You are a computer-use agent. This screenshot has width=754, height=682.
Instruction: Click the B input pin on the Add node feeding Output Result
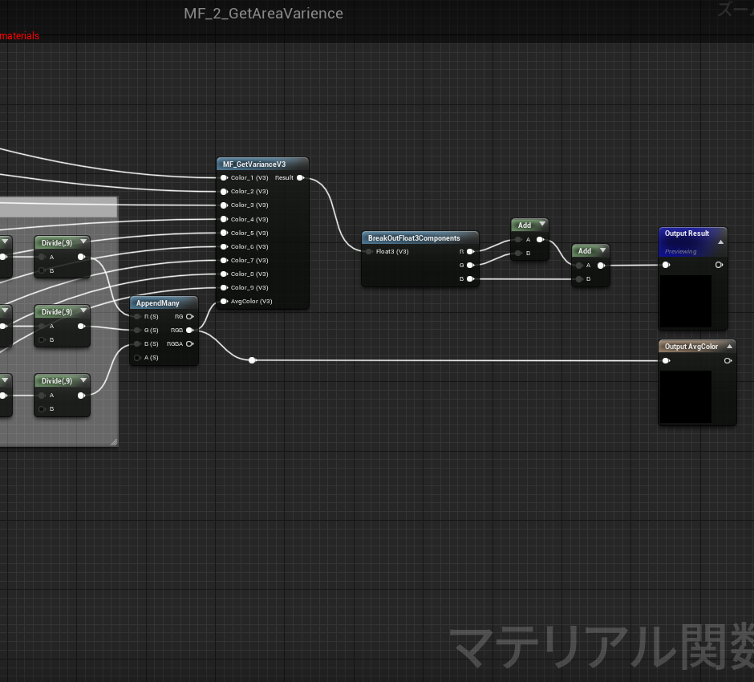click(x=579, y=279)
